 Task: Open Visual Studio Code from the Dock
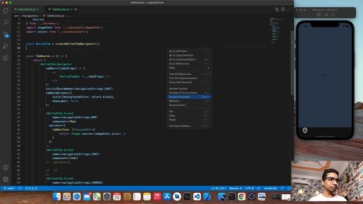pos(197,197)
